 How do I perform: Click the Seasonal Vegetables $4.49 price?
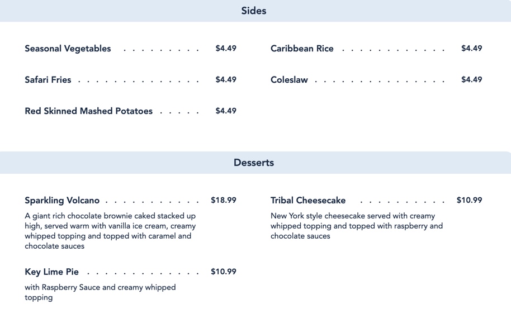(226, 49)
